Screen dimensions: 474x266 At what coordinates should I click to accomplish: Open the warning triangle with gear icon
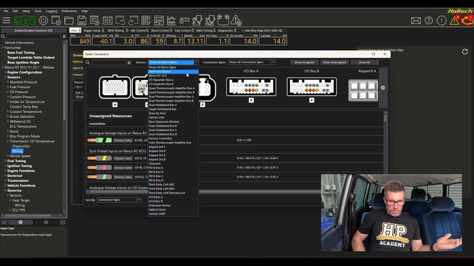click(x=236, y=21)
